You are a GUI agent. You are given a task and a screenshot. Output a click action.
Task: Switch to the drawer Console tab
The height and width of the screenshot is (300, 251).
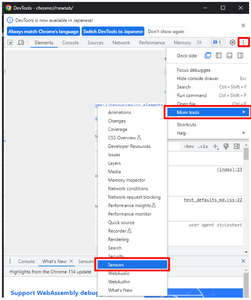click(x=26, y=261)
